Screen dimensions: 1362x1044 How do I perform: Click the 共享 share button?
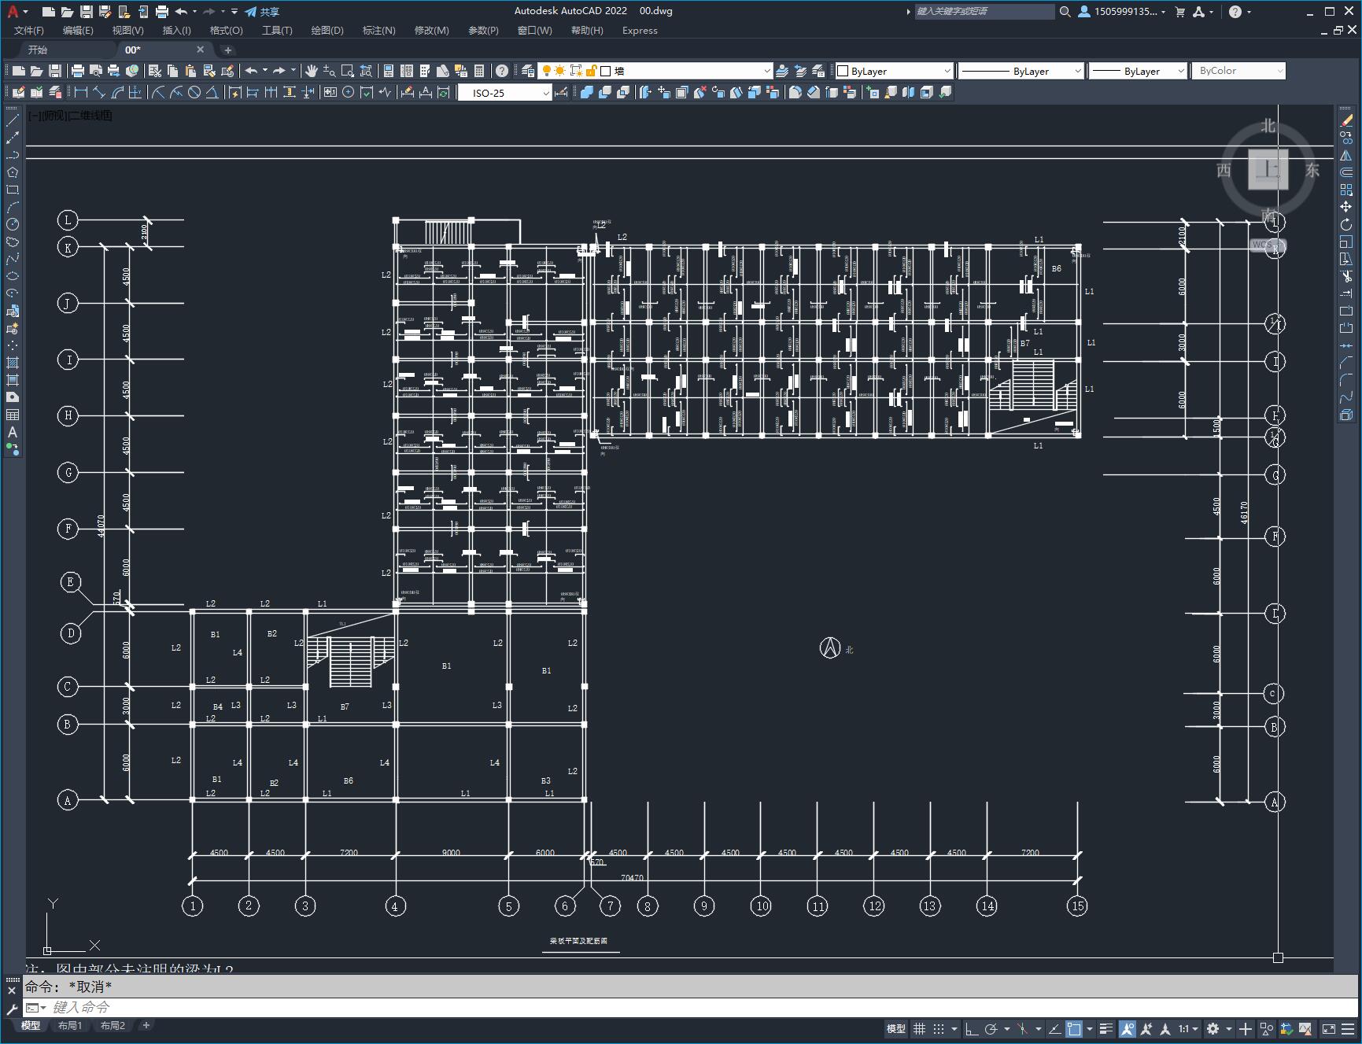262,12
